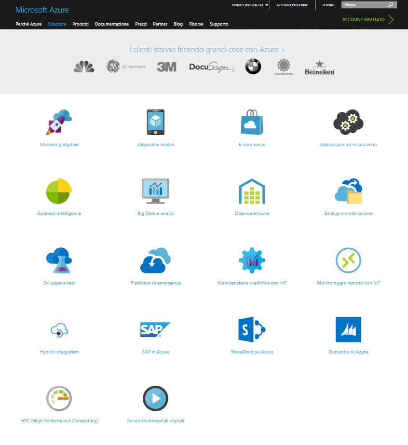
Task: Open the Applicazioni di microservizi text link
Action: point(348,145)
